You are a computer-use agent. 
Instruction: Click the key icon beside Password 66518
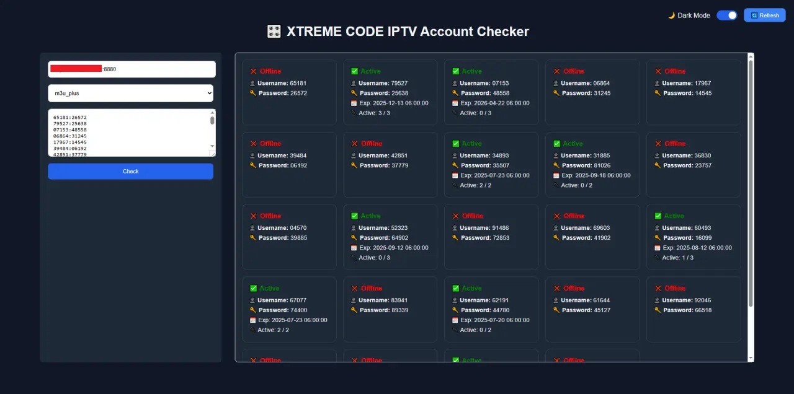click(657, 310)
